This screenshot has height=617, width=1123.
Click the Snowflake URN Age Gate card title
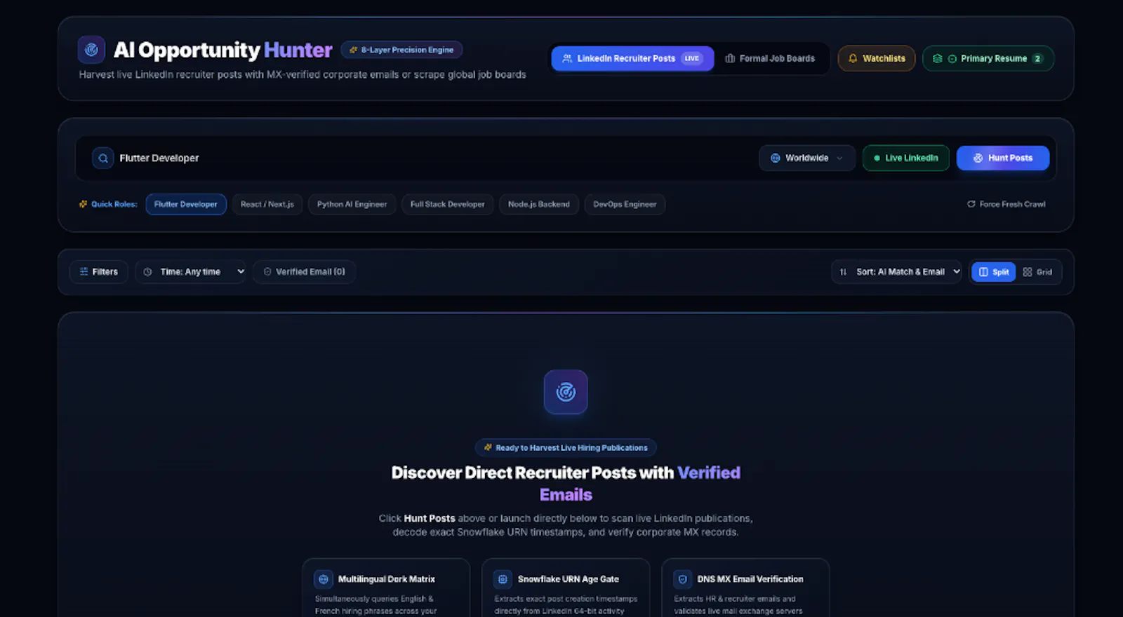(x=569, y=579)
